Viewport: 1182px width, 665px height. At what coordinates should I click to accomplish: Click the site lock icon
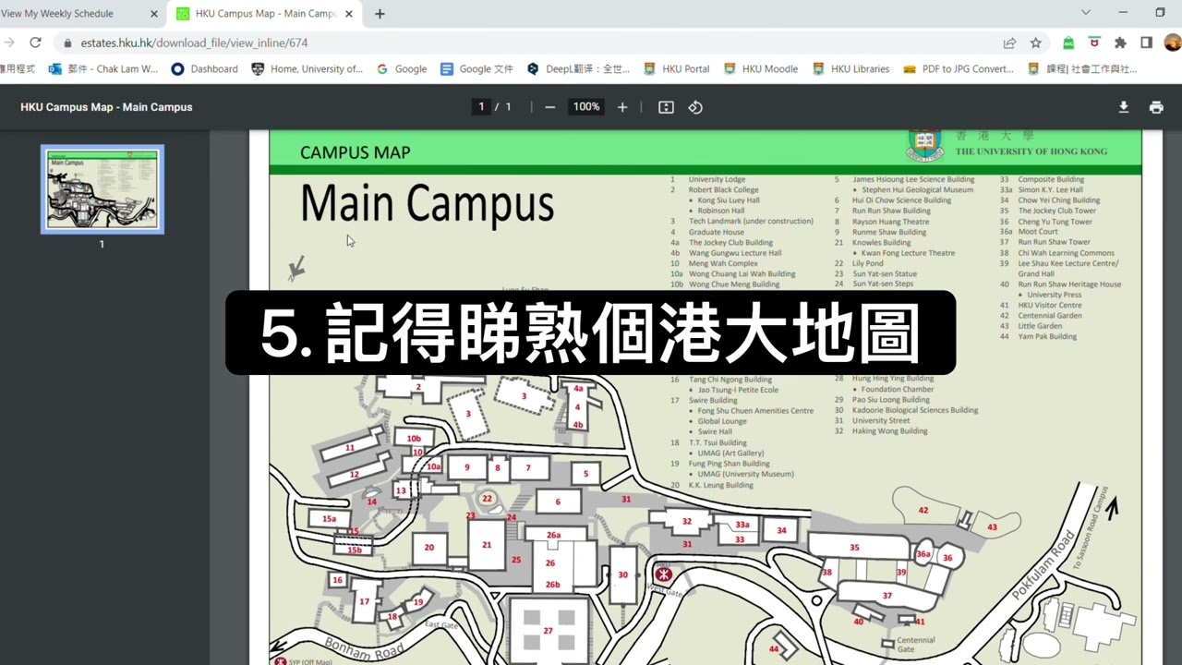click(x=67, y=42)
